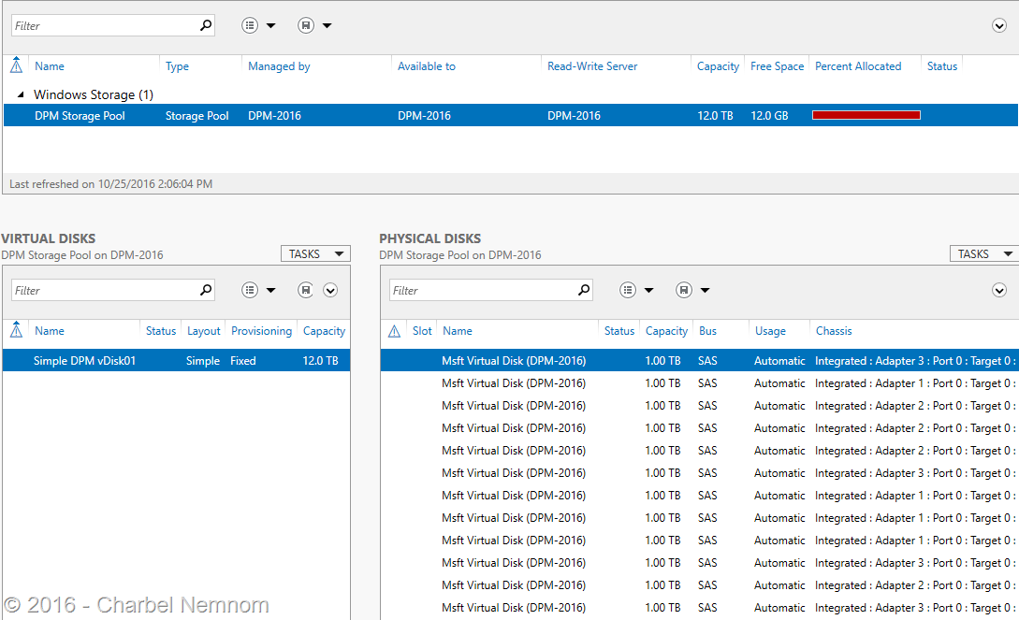Select Simple DPM vDisk01 virtual disk
1019x620 pixels.
176,360
